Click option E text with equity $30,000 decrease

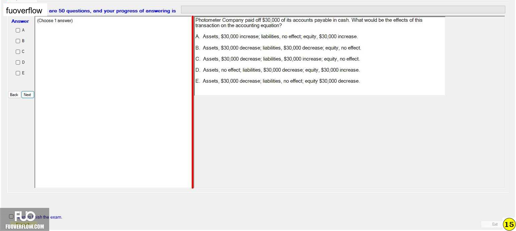277,81
